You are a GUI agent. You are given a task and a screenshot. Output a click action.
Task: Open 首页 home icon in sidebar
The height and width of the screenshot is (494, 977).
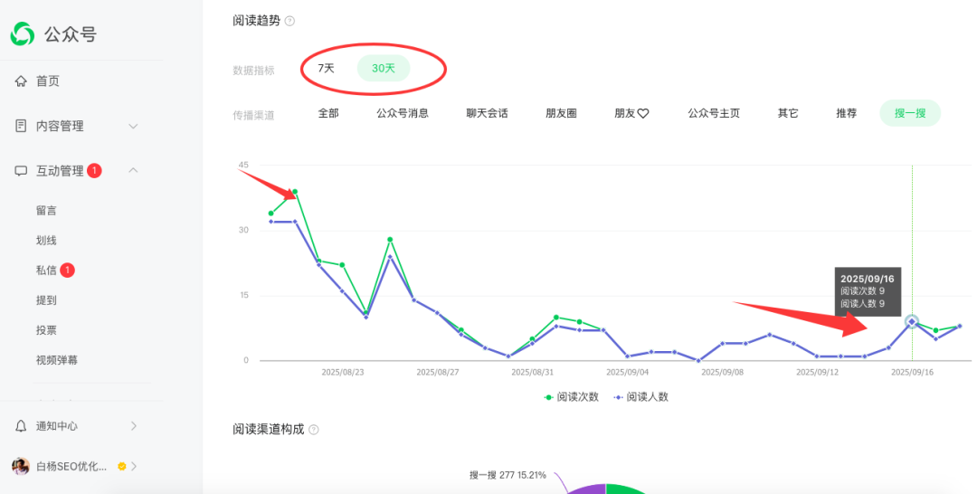[21, 81]
